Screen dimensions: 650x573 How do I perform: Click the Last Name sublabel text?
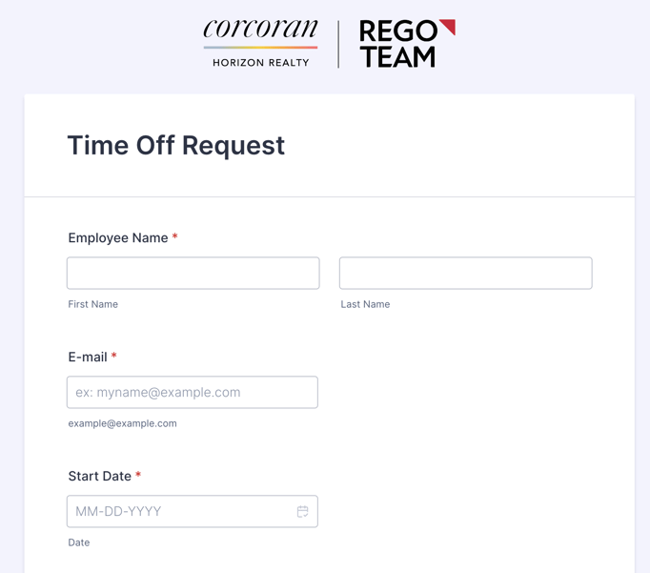click(x=365, y=304)
